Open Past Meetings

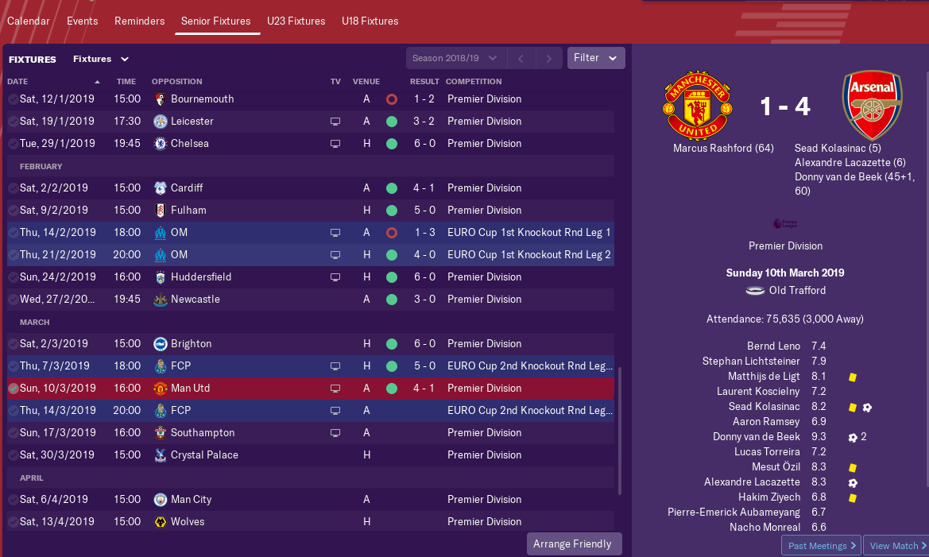pos(821,546)
